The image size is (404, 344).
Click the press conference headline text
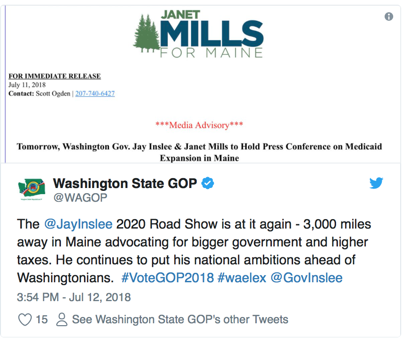click(199, 152)
